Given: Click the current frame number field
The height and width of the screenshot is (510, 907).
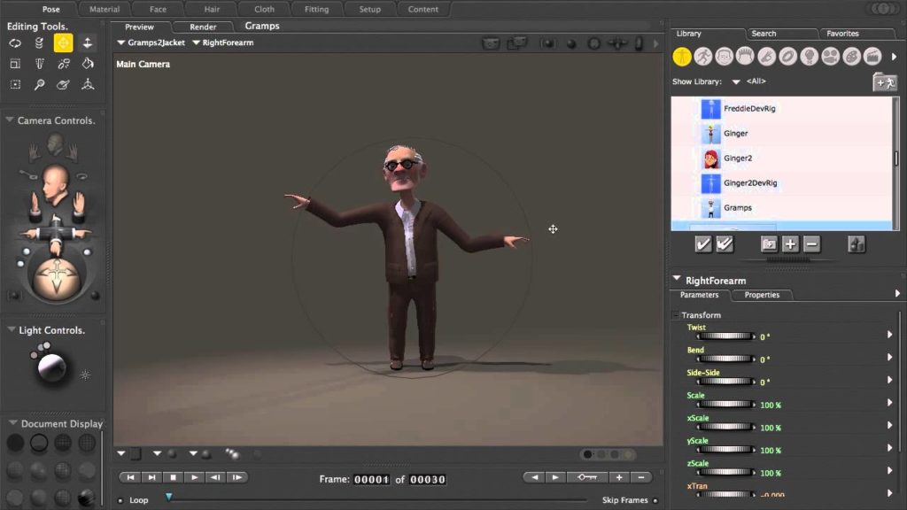Looking at the screenshot, I should tap(372, 479).
